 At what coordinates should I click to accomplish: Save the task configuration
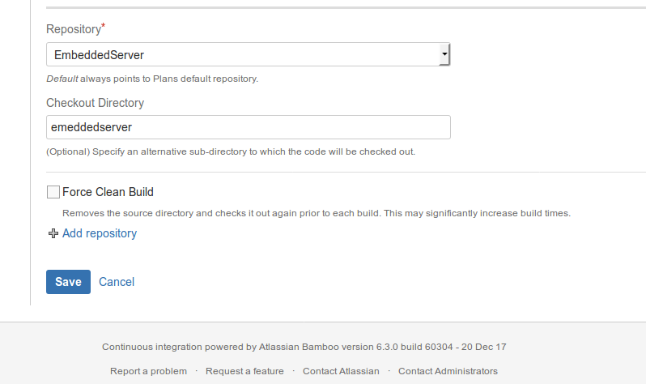(68, 282)
